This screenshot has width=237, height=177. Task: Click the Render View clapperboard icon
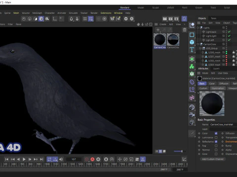tap(165, 19)
